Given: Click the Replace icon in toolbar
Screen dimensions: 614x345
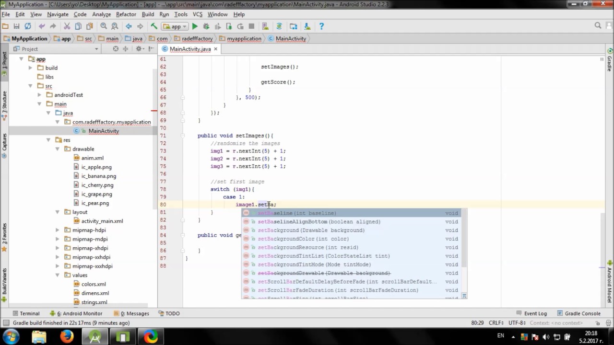Looking at the screenshot, I should [x=115, y=26].
